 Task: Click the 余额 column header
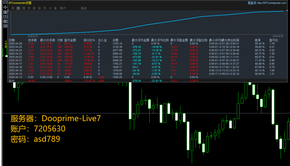pyautogui.click(x=116, y=40)
